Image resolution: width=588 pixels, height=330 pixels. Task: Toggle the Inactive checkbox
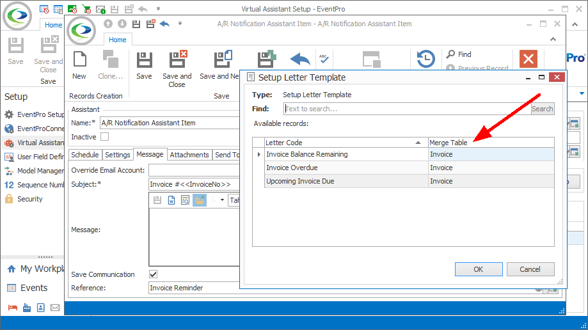(105, 137)
